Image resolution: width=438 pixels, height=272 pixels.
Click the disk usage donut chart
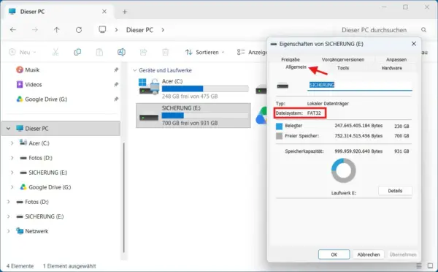(343, 170)
